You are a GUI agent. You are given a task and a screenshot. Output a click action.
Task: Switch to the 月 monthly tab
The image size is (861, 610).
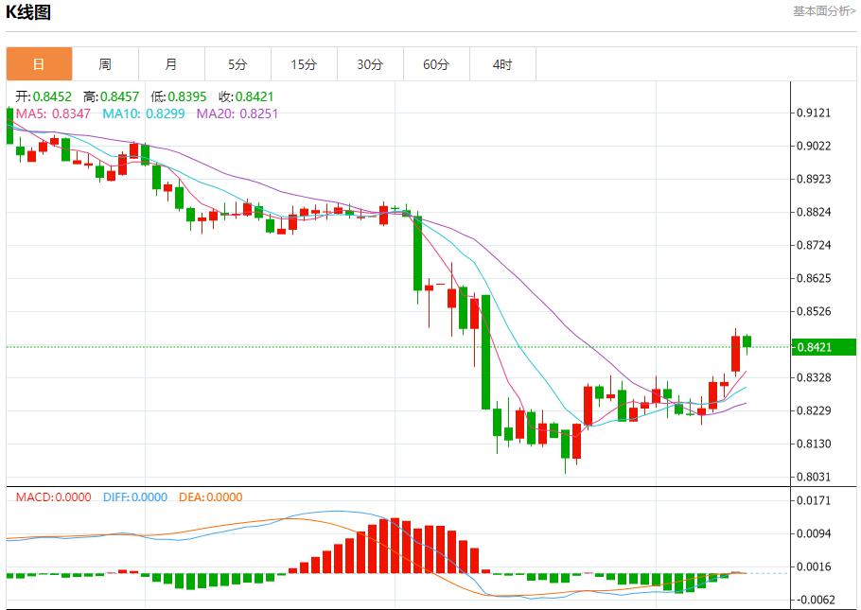click(172, 64)
